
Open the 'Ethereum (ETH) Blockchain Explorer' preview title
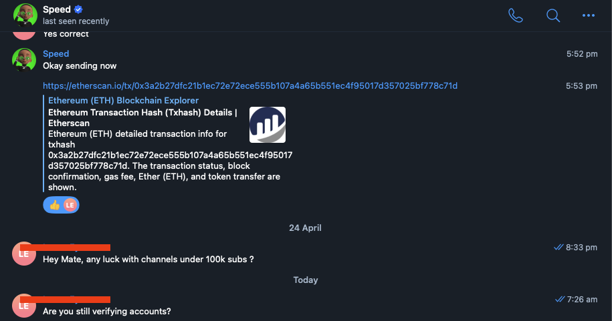click(x=123, y=101)
